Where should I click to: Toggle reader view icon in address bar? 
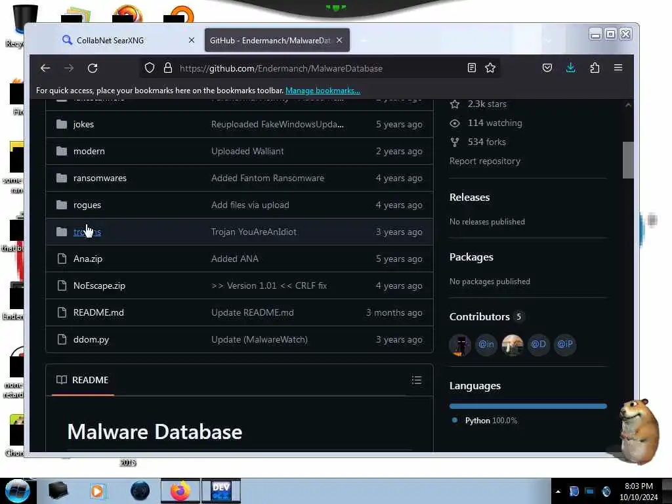pyautogui.click(x=471, y=68)
